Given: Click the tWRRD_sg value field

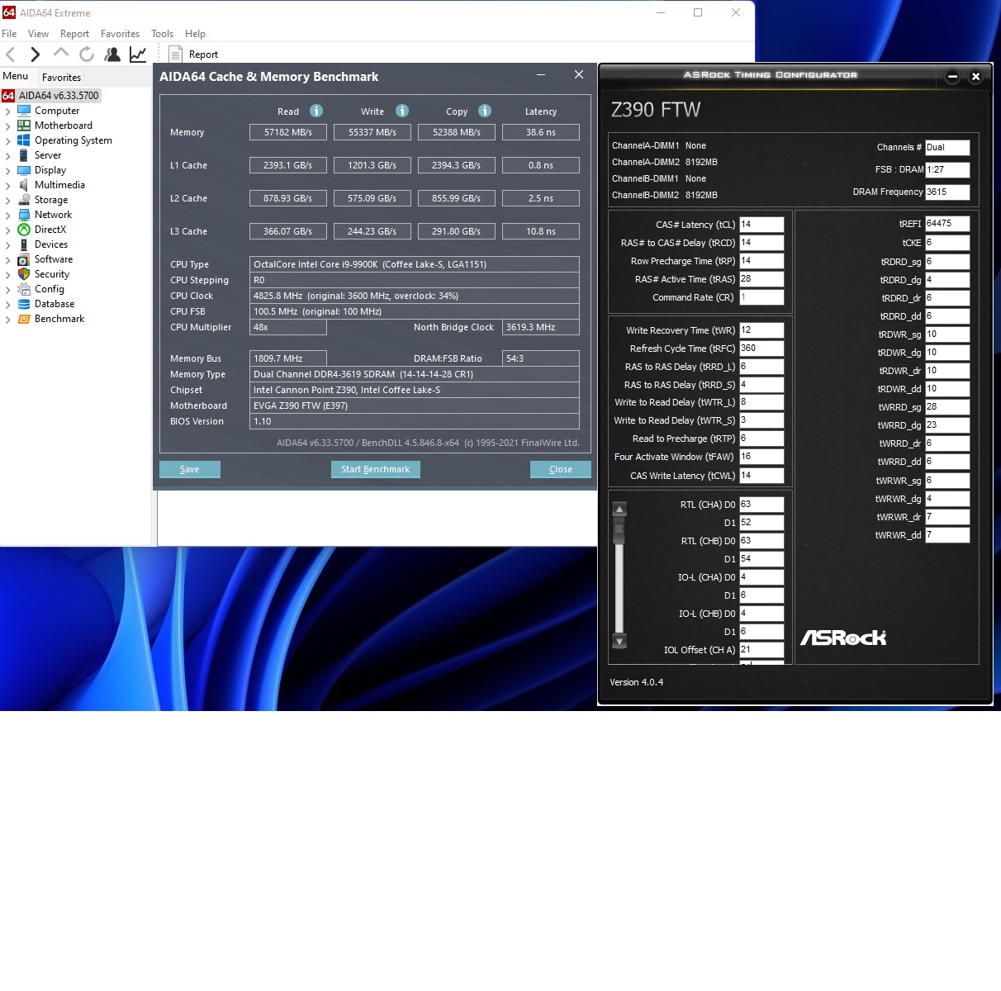Looking at the screenshot, I should [947, 407].
